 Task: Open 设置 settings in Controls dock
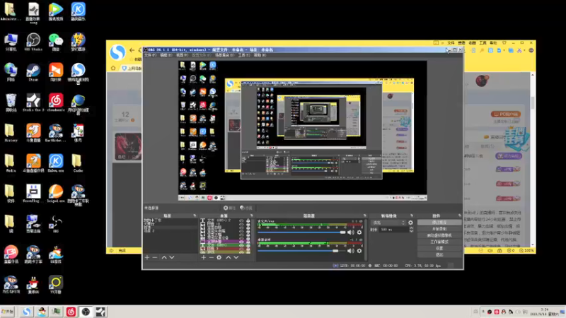coord(439,249)
